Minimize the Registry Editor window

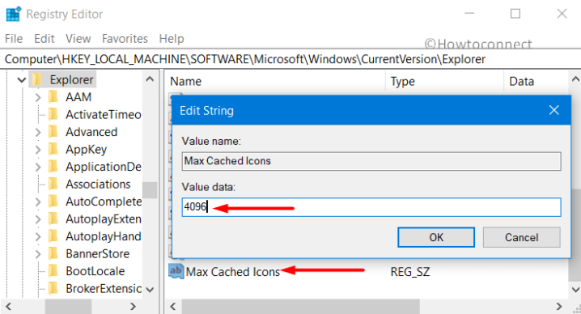(469, 14)
